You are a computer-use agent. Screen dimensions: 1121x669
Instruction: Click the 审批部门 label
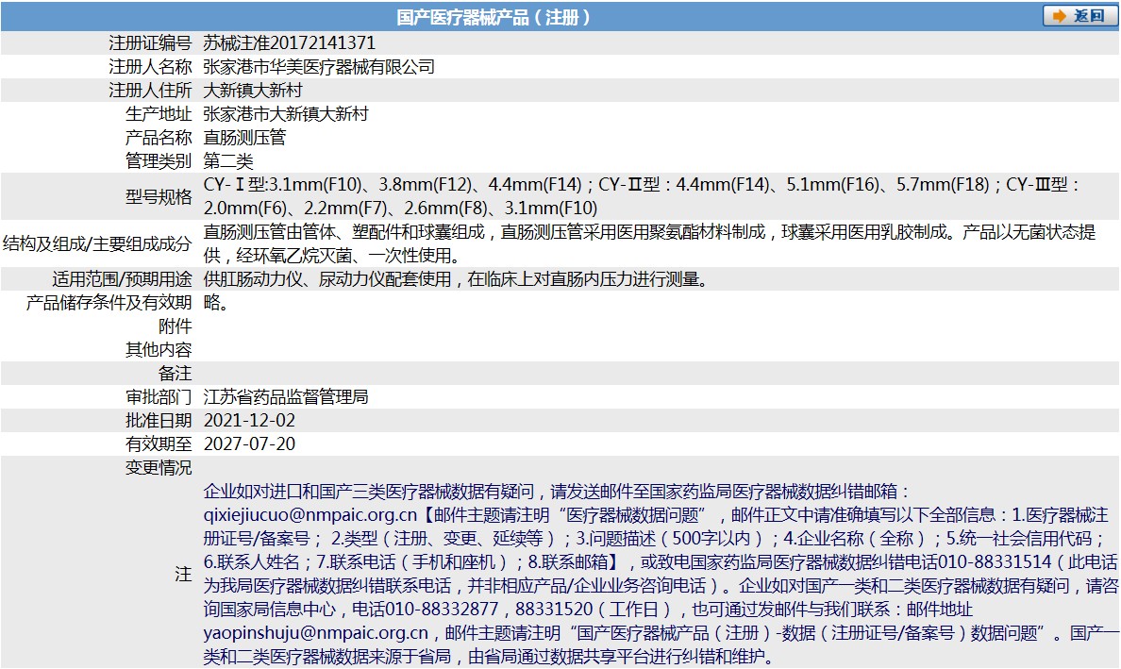pos(159,397)
